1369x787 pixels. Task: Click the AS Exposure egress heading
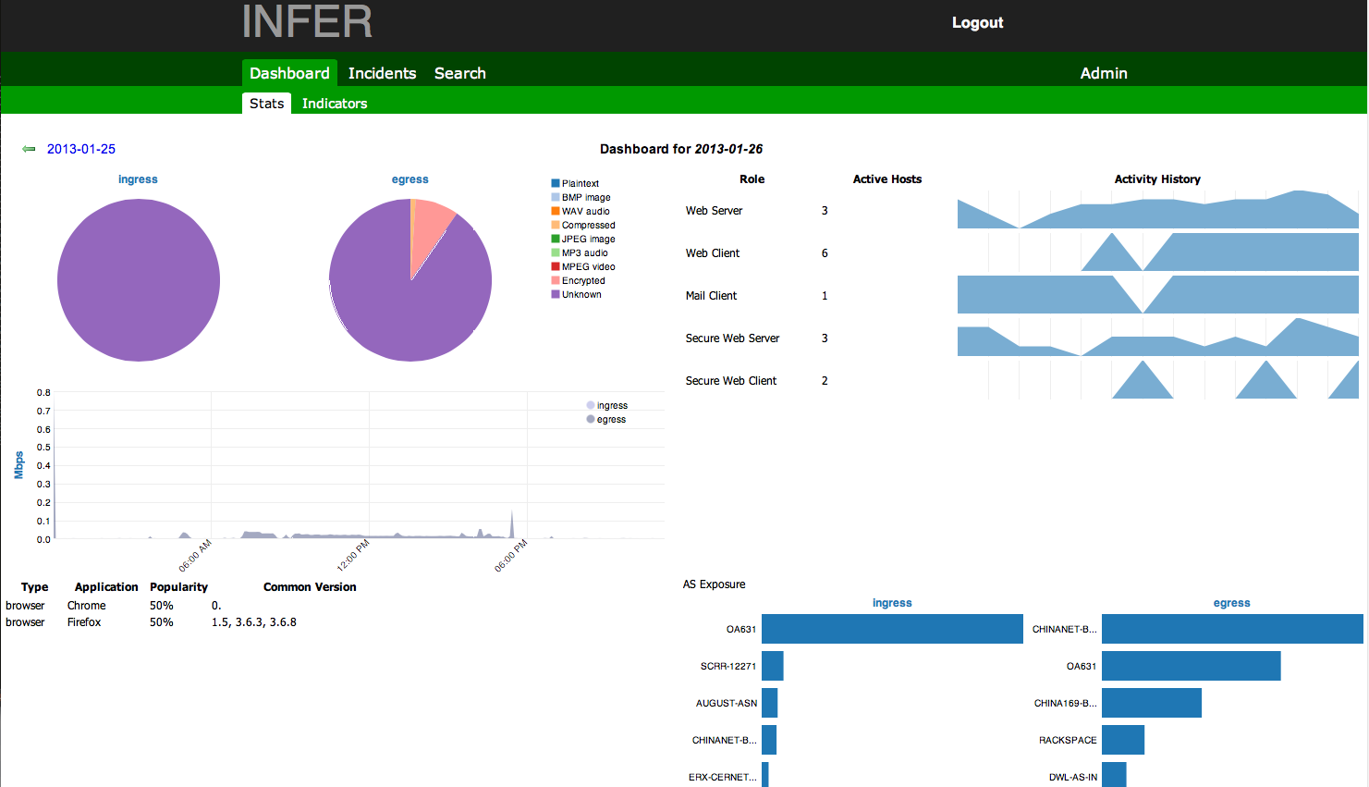pos(1231,603)
